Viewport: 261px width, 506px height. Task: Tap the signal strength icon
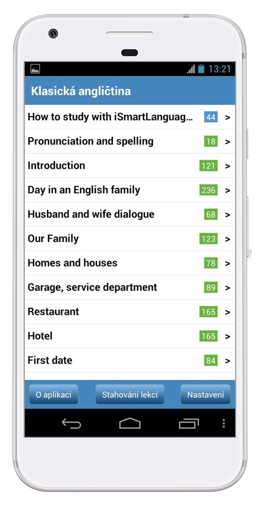coord(191,69)
